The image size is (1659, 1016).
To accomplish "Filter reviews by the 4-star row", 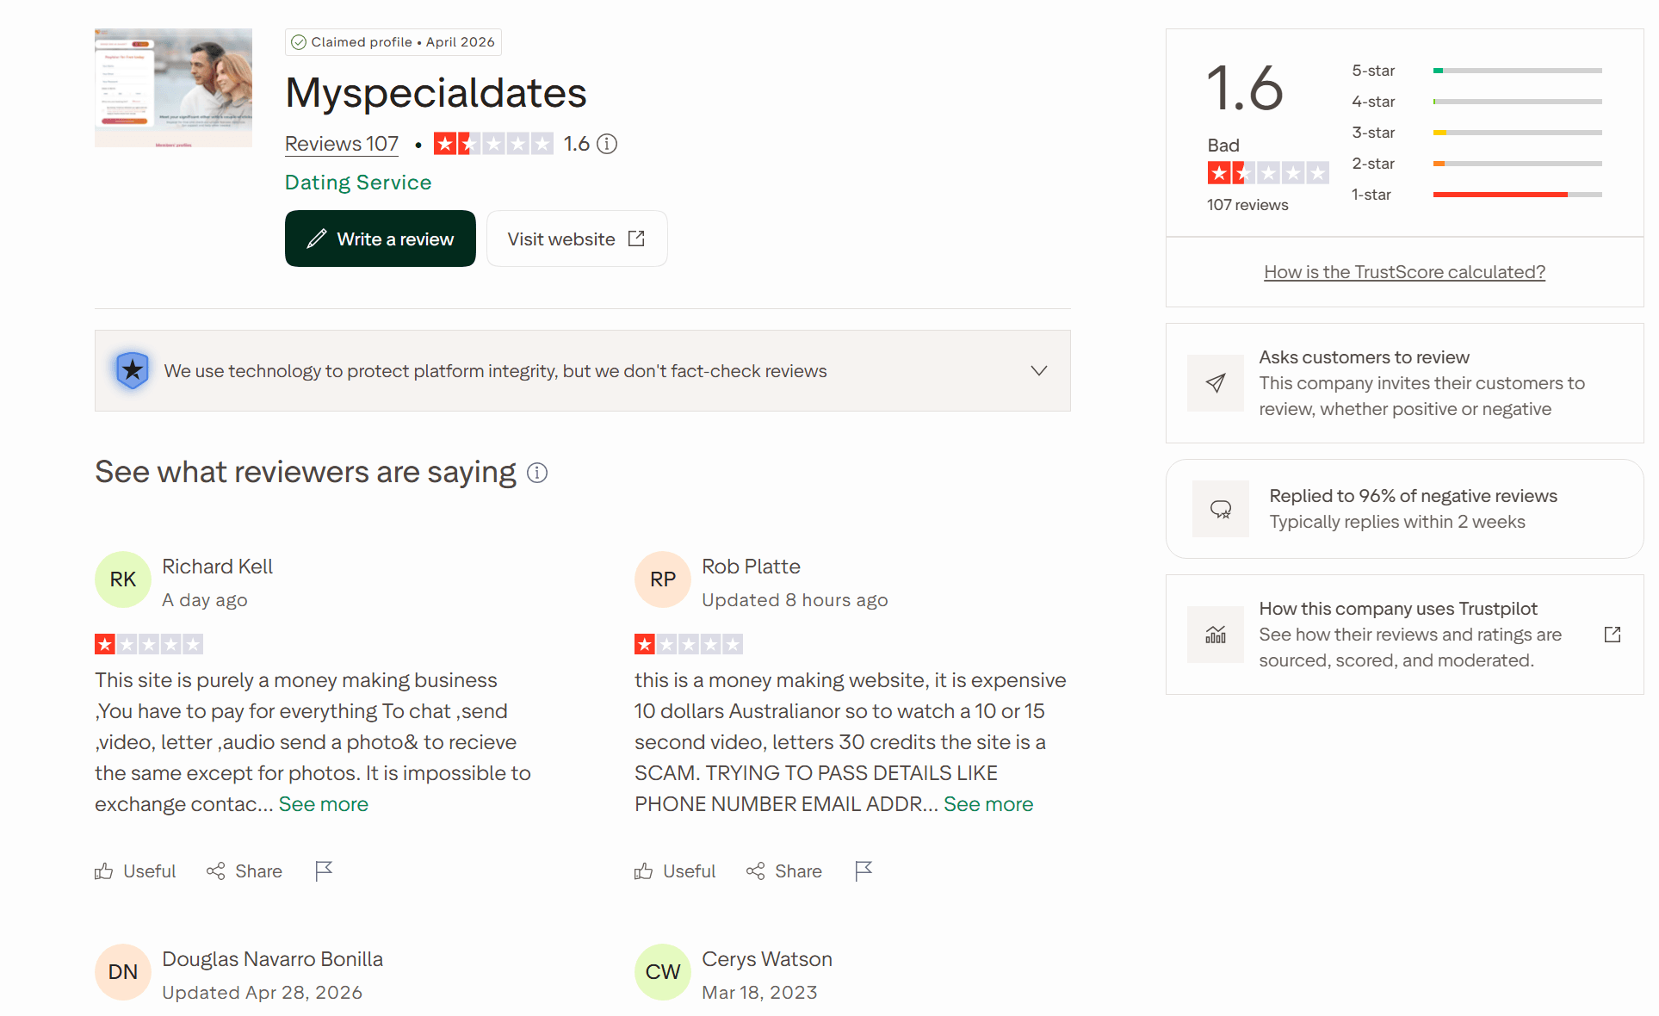I will pyautogui.click(x=1476, y=102).
